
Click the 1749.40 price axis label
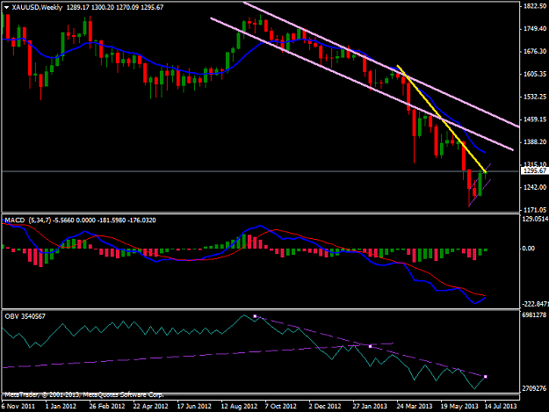(535, 29)
